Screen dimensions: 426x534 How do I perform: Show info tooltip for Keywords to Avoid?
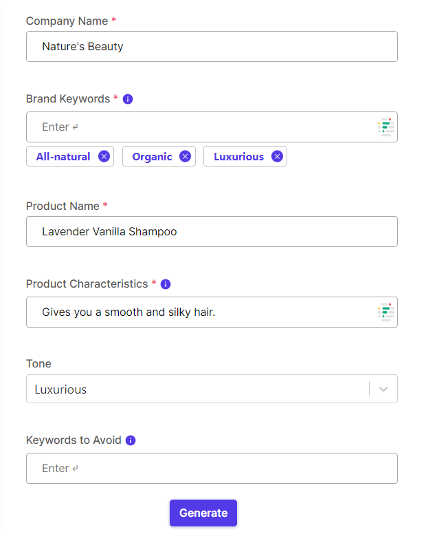click(x=131, y=440)
